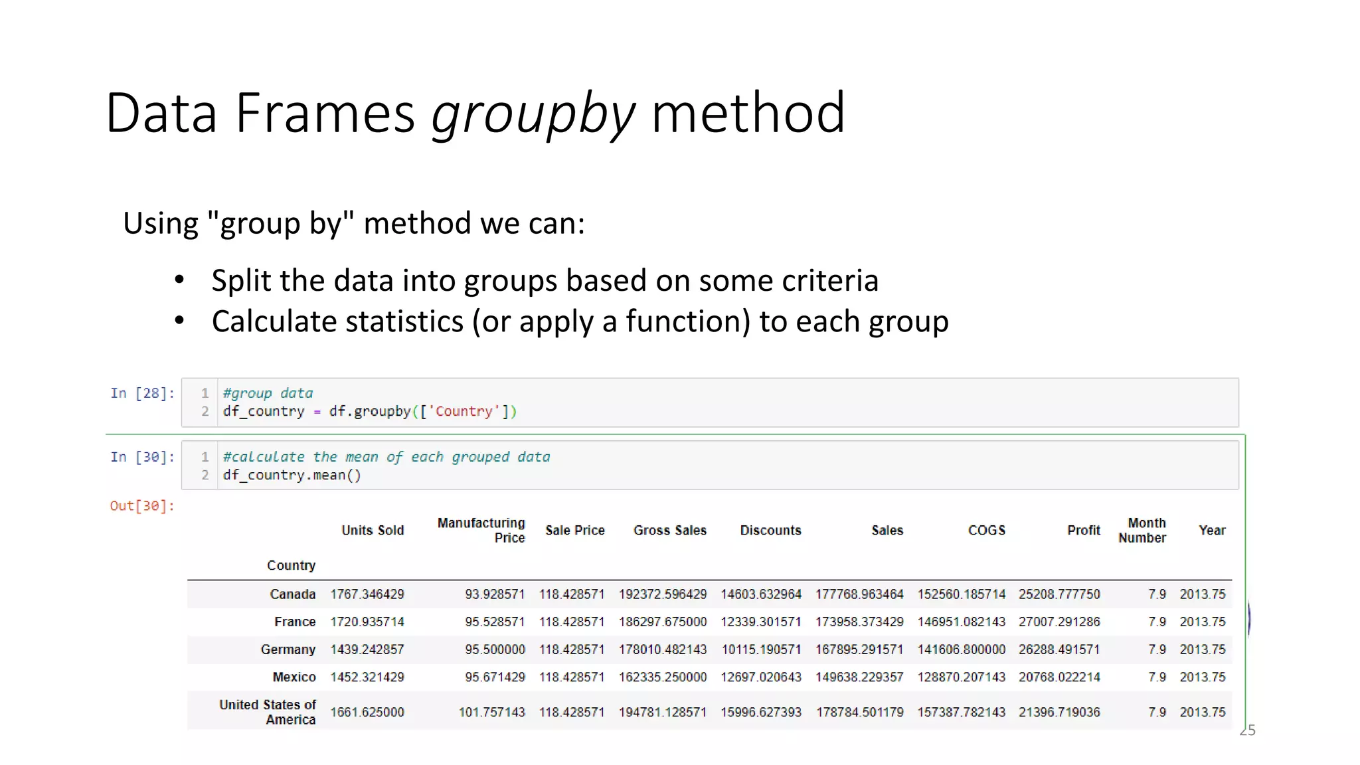Viewport: 1360px width, 765px height.
Task: Click the Profit column header
Action: 1084,531
